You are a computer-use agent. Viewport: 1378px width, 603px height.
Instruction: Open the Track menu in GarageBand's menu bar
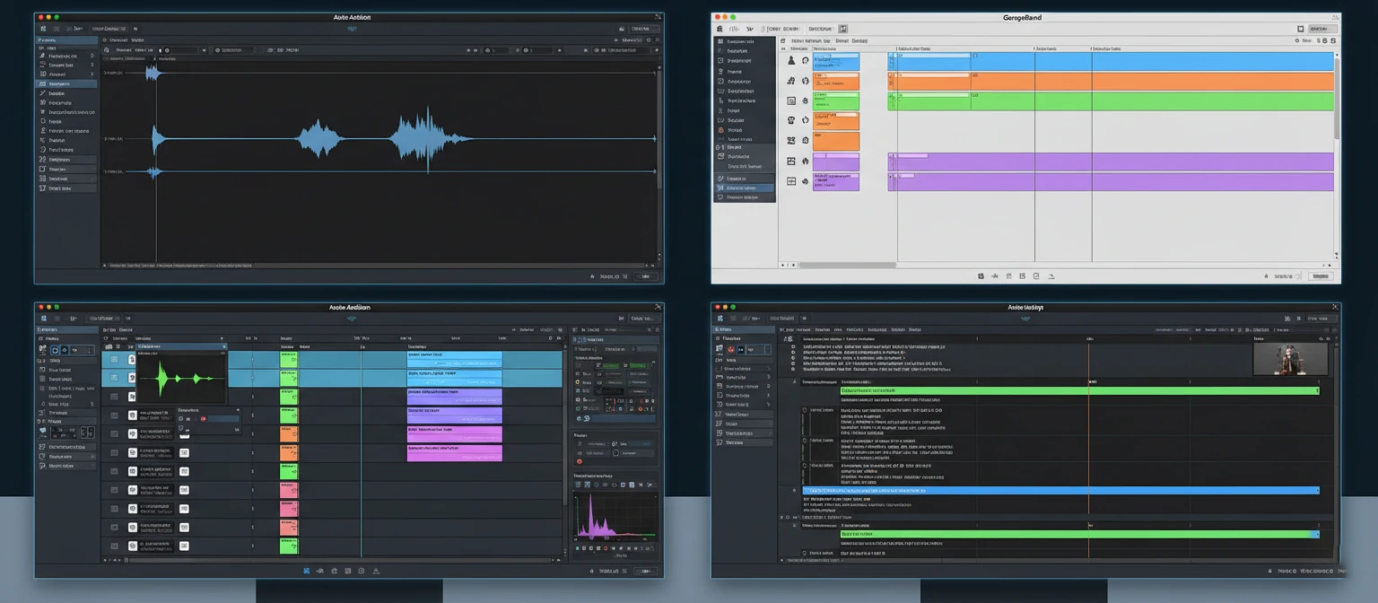click(x=807, y=28)
